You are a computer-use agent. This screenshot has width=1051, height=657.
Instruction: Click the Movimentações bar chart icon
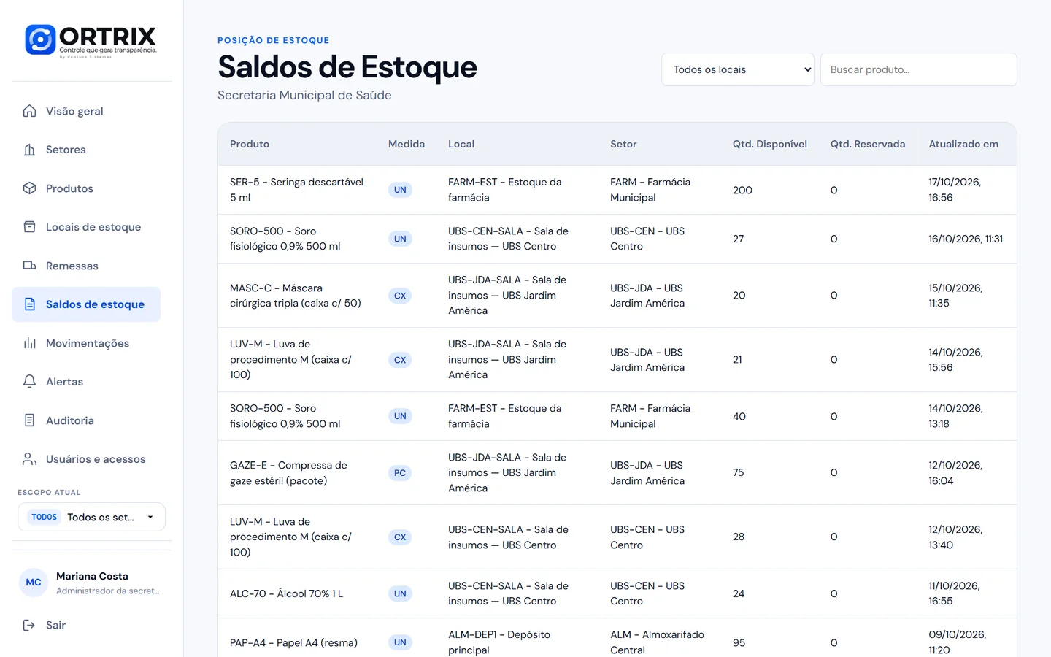click(29, 343)
